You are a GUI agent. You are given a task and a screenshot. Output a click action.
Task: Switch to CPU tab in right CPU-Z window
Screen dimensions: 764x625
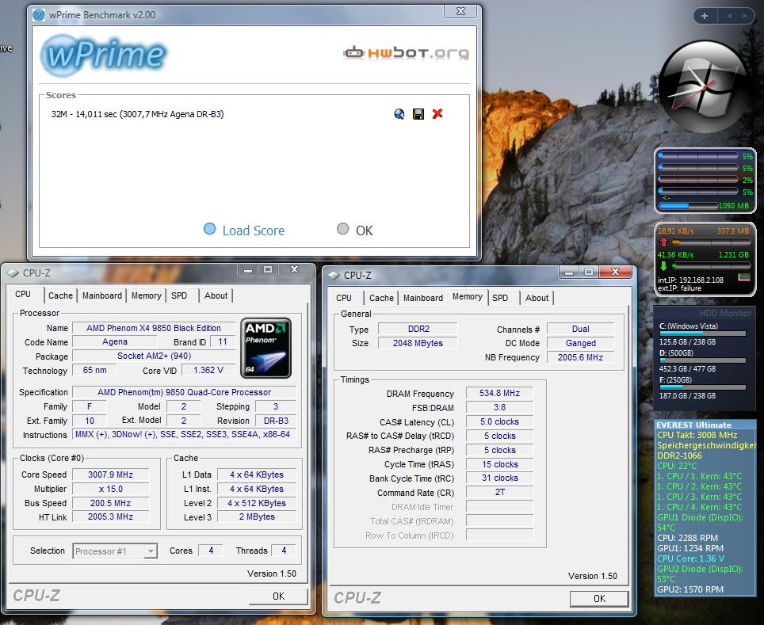(344, 298)
